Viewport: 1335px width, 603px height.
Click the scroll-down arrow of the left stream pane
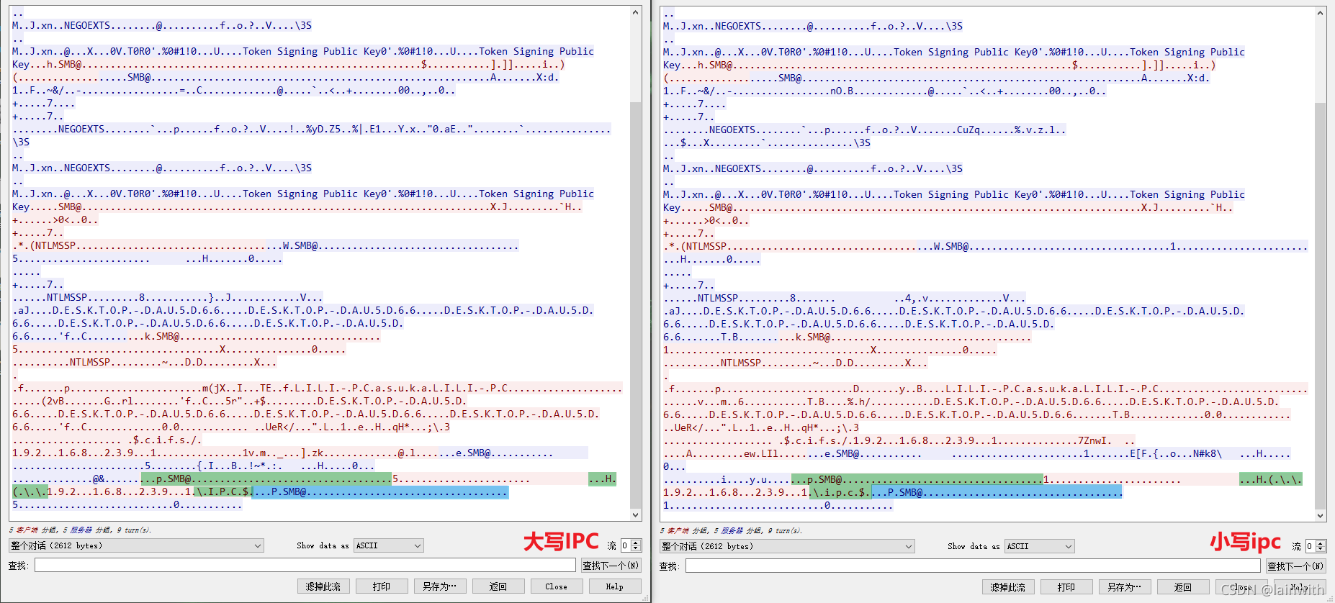tap(636, 514)
